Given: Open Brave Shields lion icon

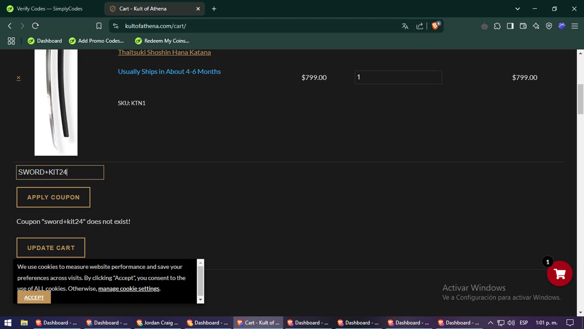Looking at the screenshot, I should tap(435, 26).
